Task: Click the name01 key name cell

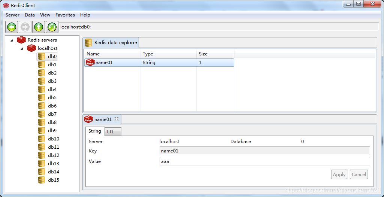Action: (104, 63)
